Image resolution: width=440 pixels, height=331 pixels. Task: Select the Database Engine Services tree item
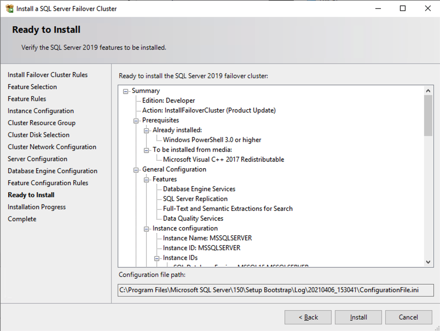tap(199, 189)
